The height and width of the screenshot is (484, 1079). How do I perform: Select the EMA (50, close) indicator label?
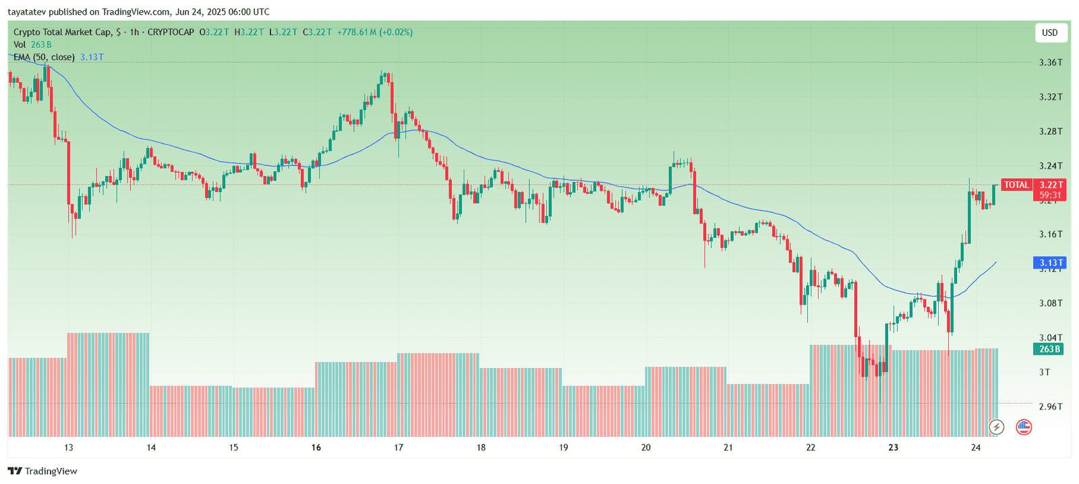(x=45, y=57)
